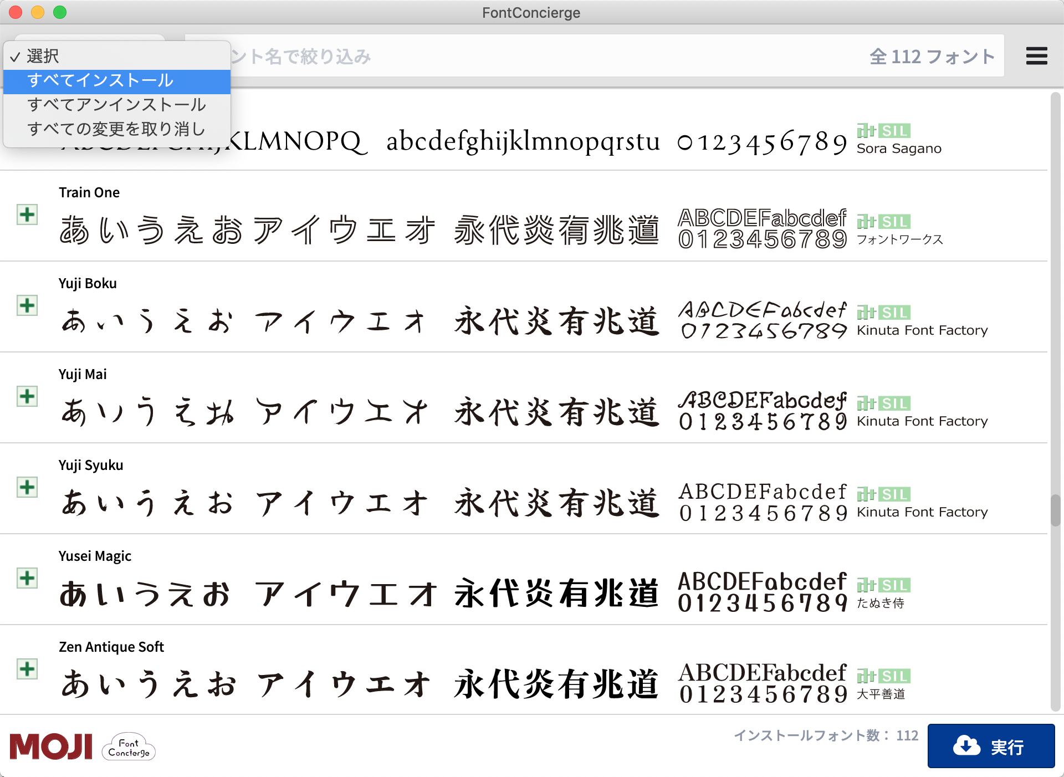The height and width of the screenshot is (777, 1064).
Task: Toggle install for Yuji Mai
Action: [26, 396]
